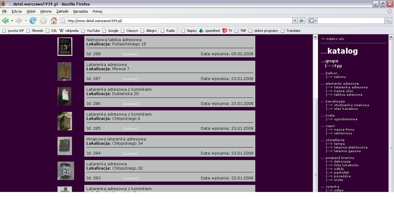This screenshot has width=394, height=199.
Task: Open the Edycja menu
Action: [17, 11]
